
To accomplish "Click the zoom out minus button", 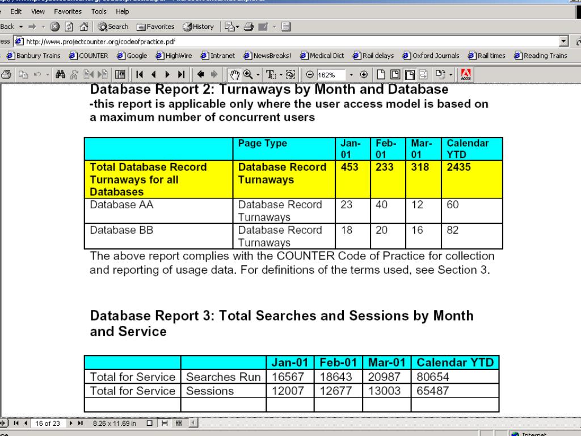I will click(310, 74).
